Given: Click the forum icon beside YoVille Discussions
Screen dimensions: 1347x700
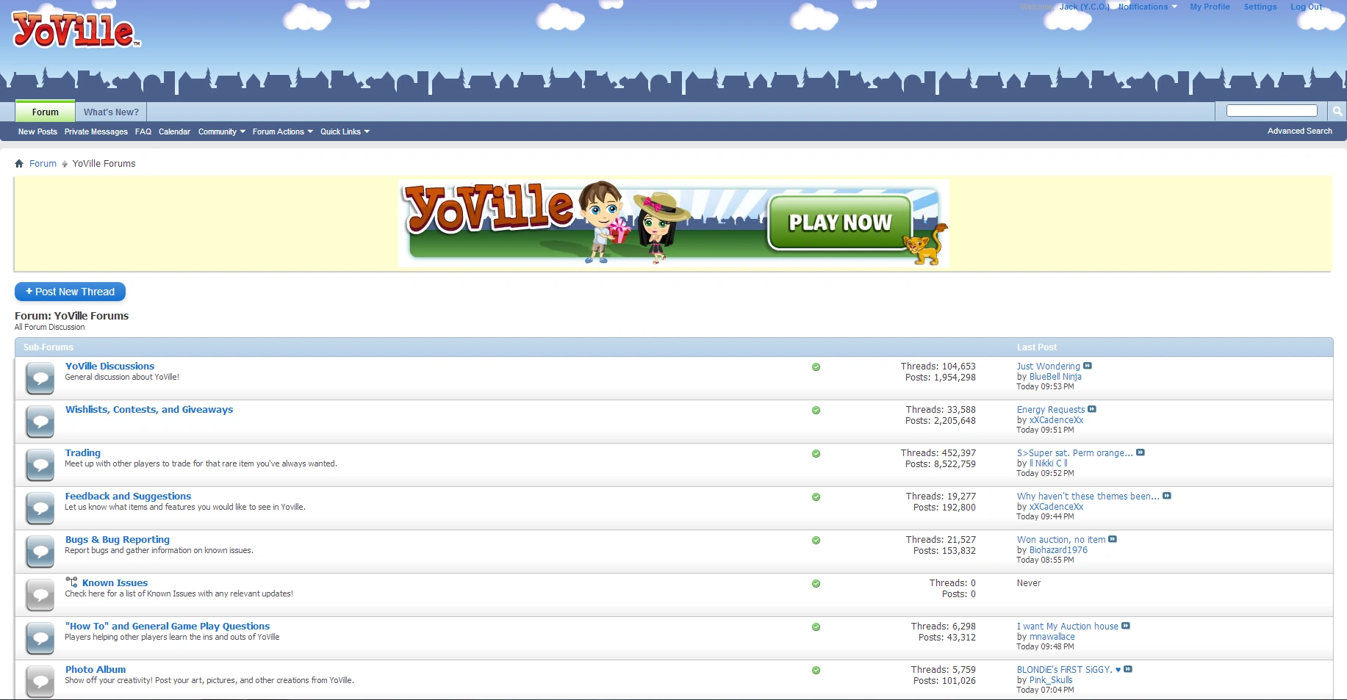Looking at the screenshot, I should coord(40,378).
